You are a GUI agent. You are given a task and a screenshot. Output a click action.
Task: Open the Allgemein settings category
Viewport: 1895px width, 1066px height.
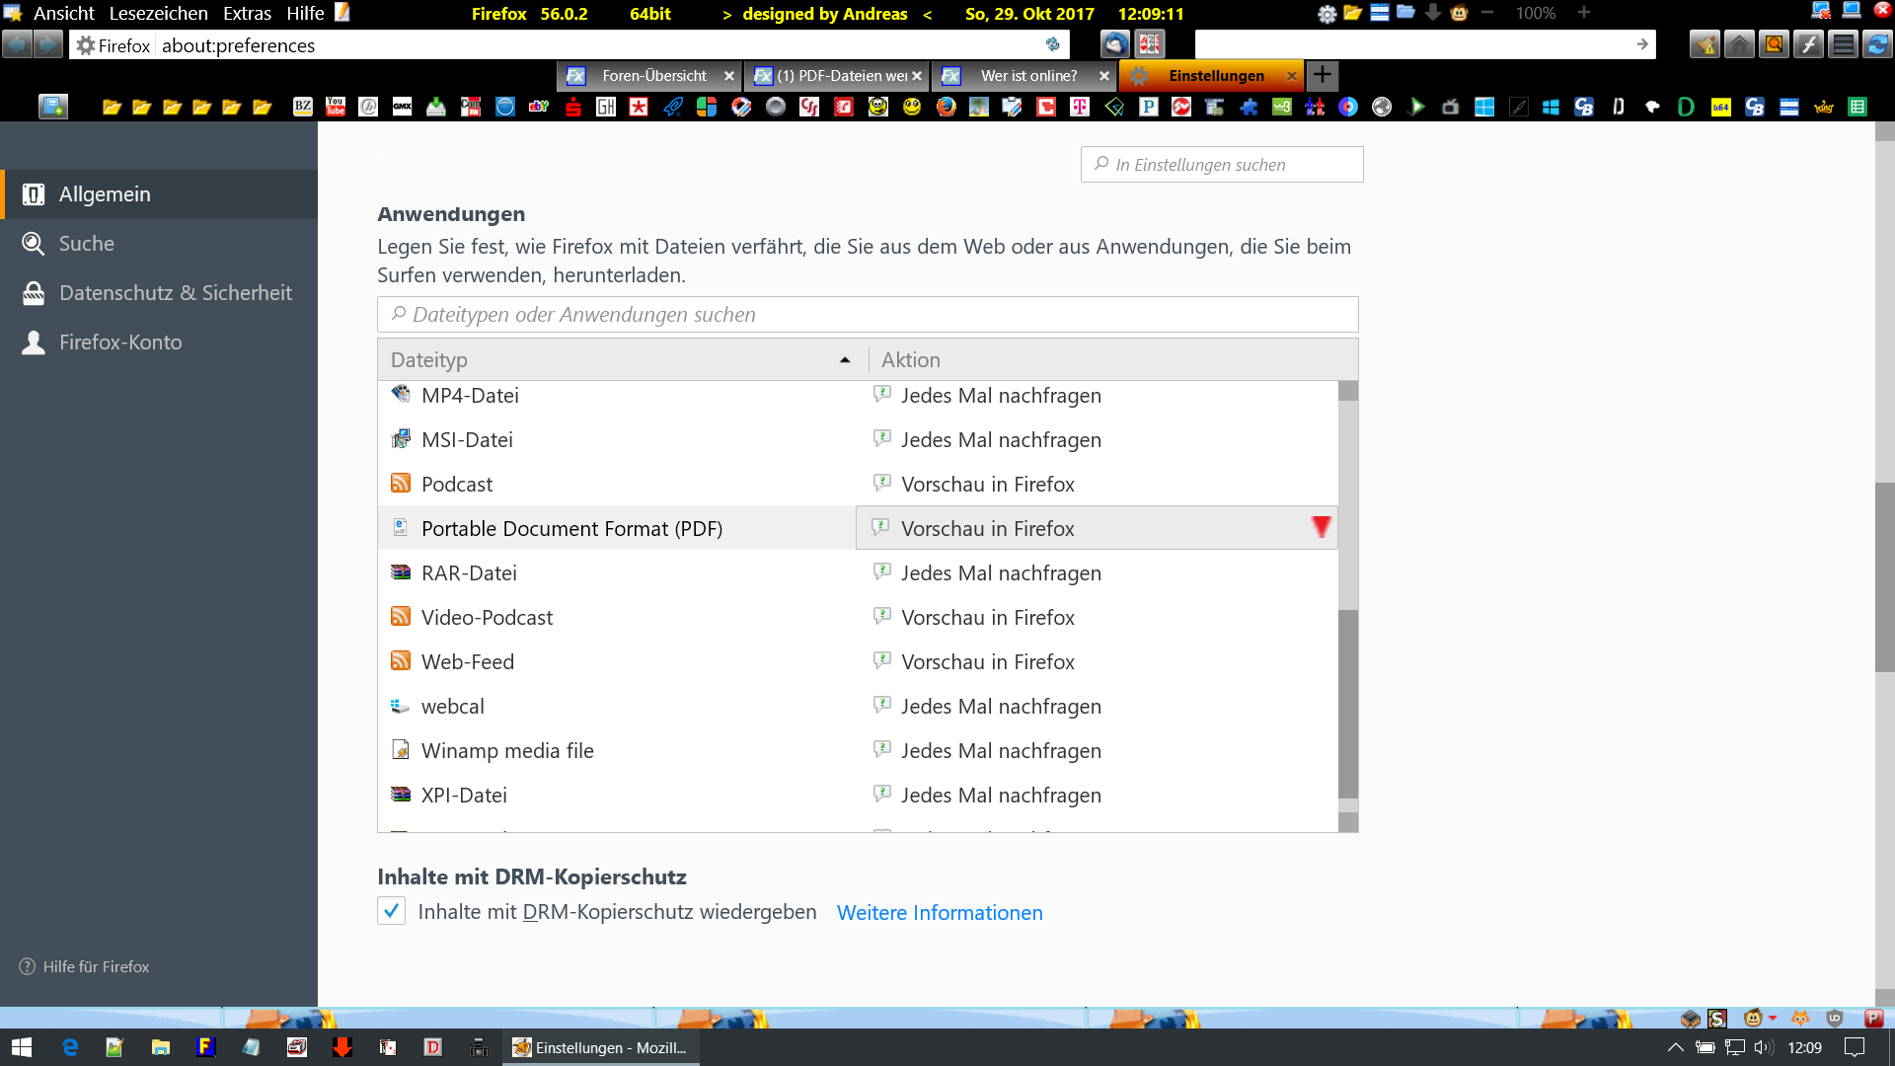[105, 194]
